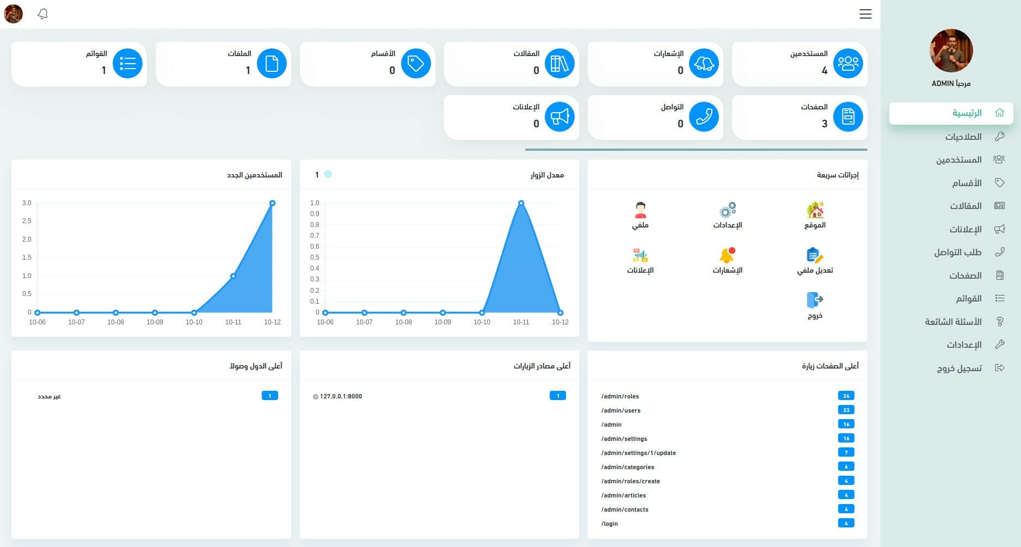Screen dimensions: 1021x547
Task: Open الأقسام in the sidebar menu
Action: pos(951,183)
